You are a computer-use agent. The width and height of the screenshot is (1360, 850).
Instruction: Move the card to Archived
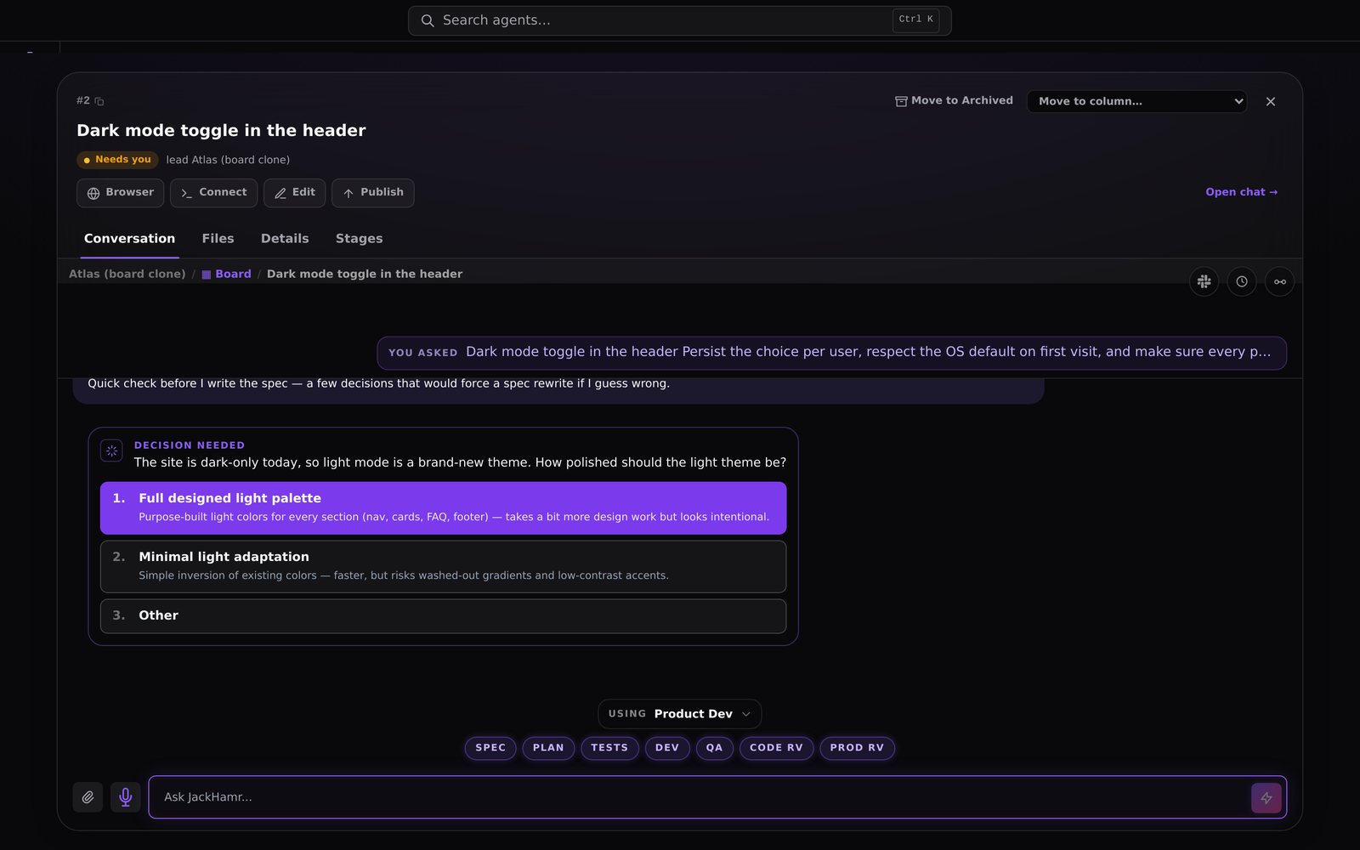(954, 101)
